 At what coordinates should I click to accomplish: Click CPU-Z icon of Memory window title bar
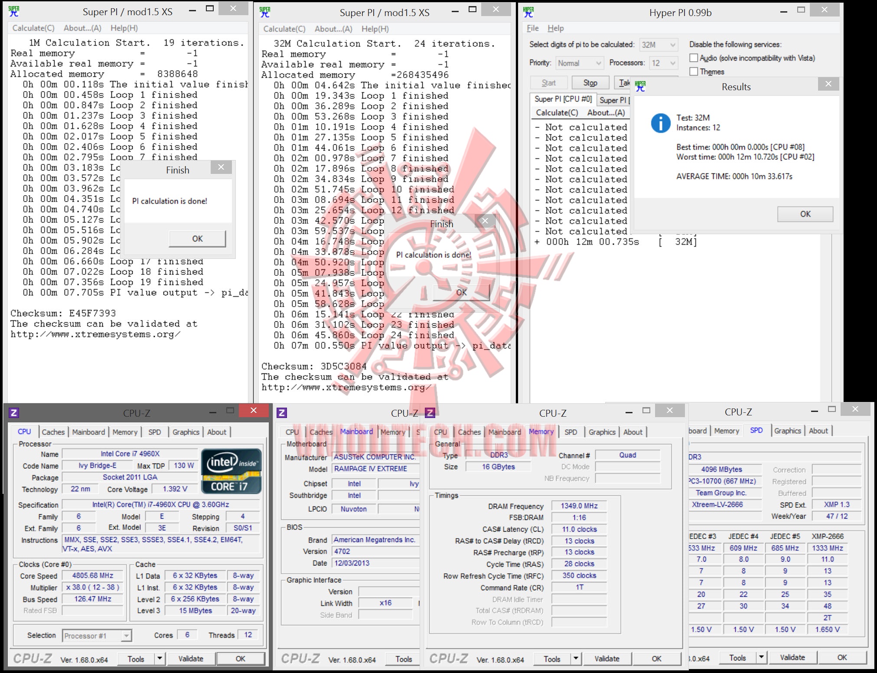point(430,413)
